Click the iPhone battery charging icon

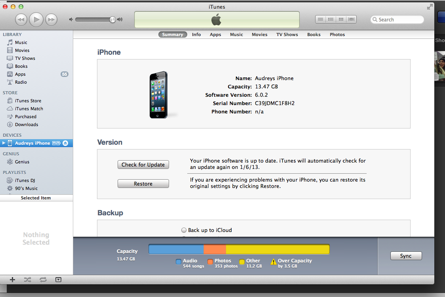(56, 143)
